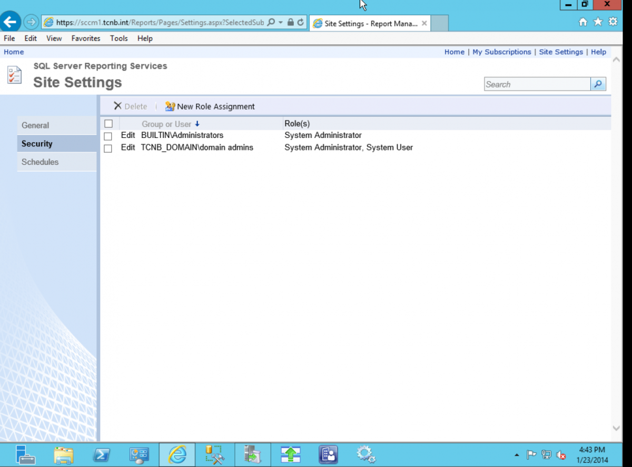Click New Role Assignment icon
Image resolution: width=632 pixels, height=467 pixels.
point(170,106)
